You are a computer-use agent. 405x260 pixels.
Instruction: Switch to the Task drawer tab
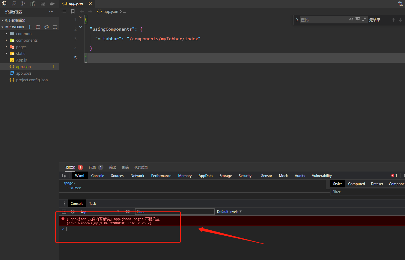(93, 203)
